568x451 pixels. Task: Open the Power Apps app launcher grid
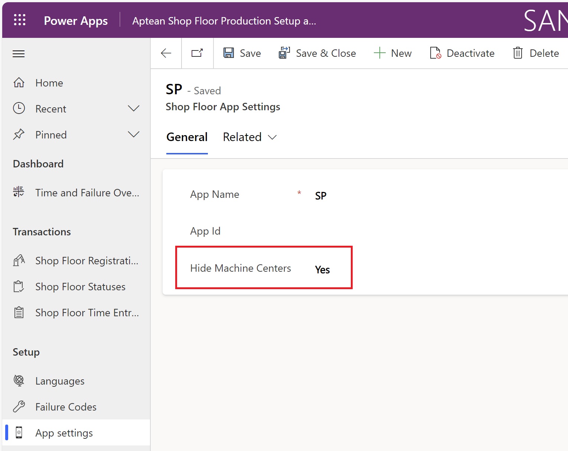coord(20,20)
